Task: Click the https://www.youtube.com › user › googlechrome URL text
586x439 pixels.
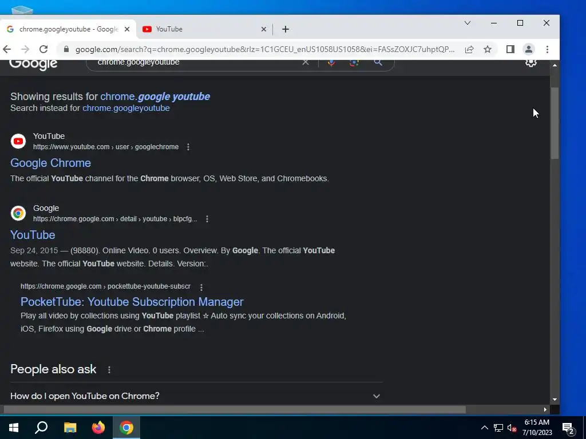Action: pyautogui.click(x=106, y=147)
